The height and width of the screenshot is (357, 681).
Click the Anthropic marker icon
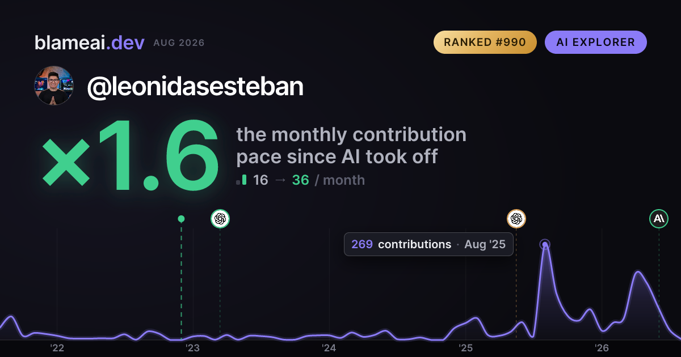pyautogui.click(x=659, y=218)
